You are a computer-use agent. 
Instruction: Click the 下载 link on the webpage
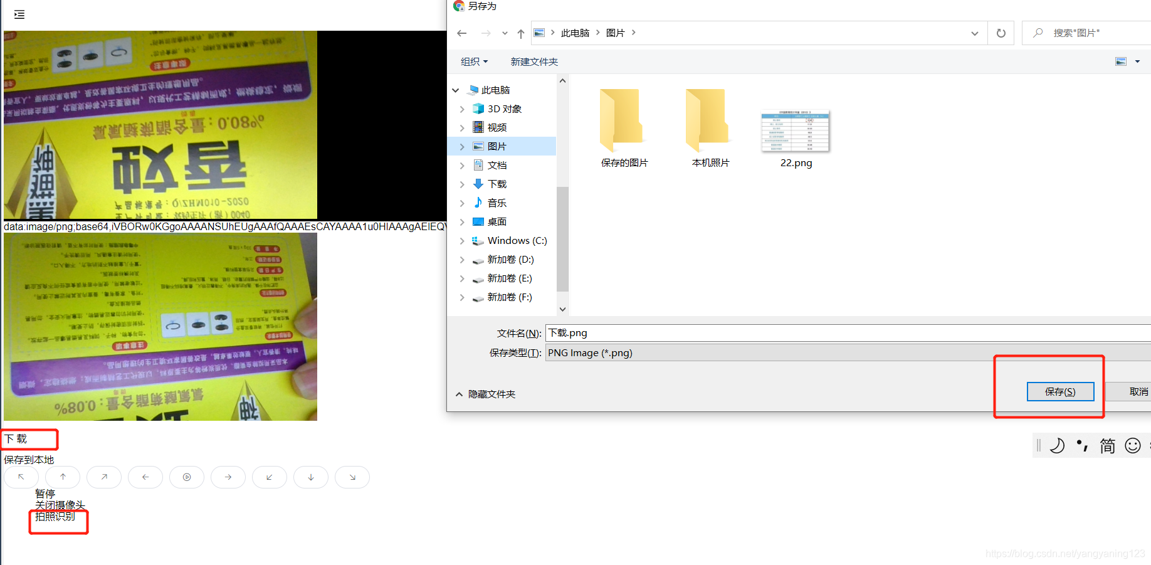click(x=16, y=439)
